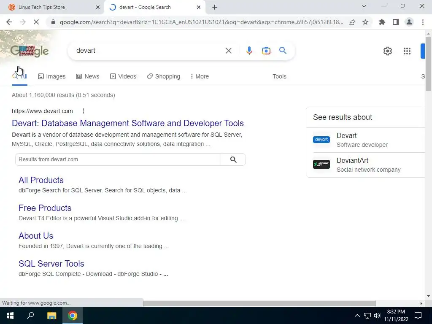Show hidden system tray icons
This screenshot has width=432, height=324.
357,316
